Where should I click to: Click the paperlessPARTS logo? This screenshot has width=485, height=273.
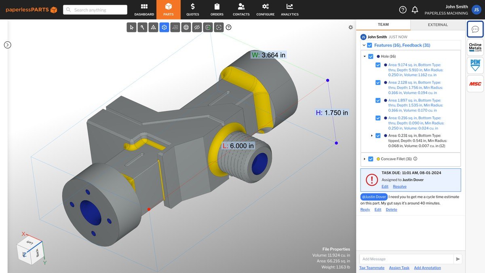click(x=31, y=10)
